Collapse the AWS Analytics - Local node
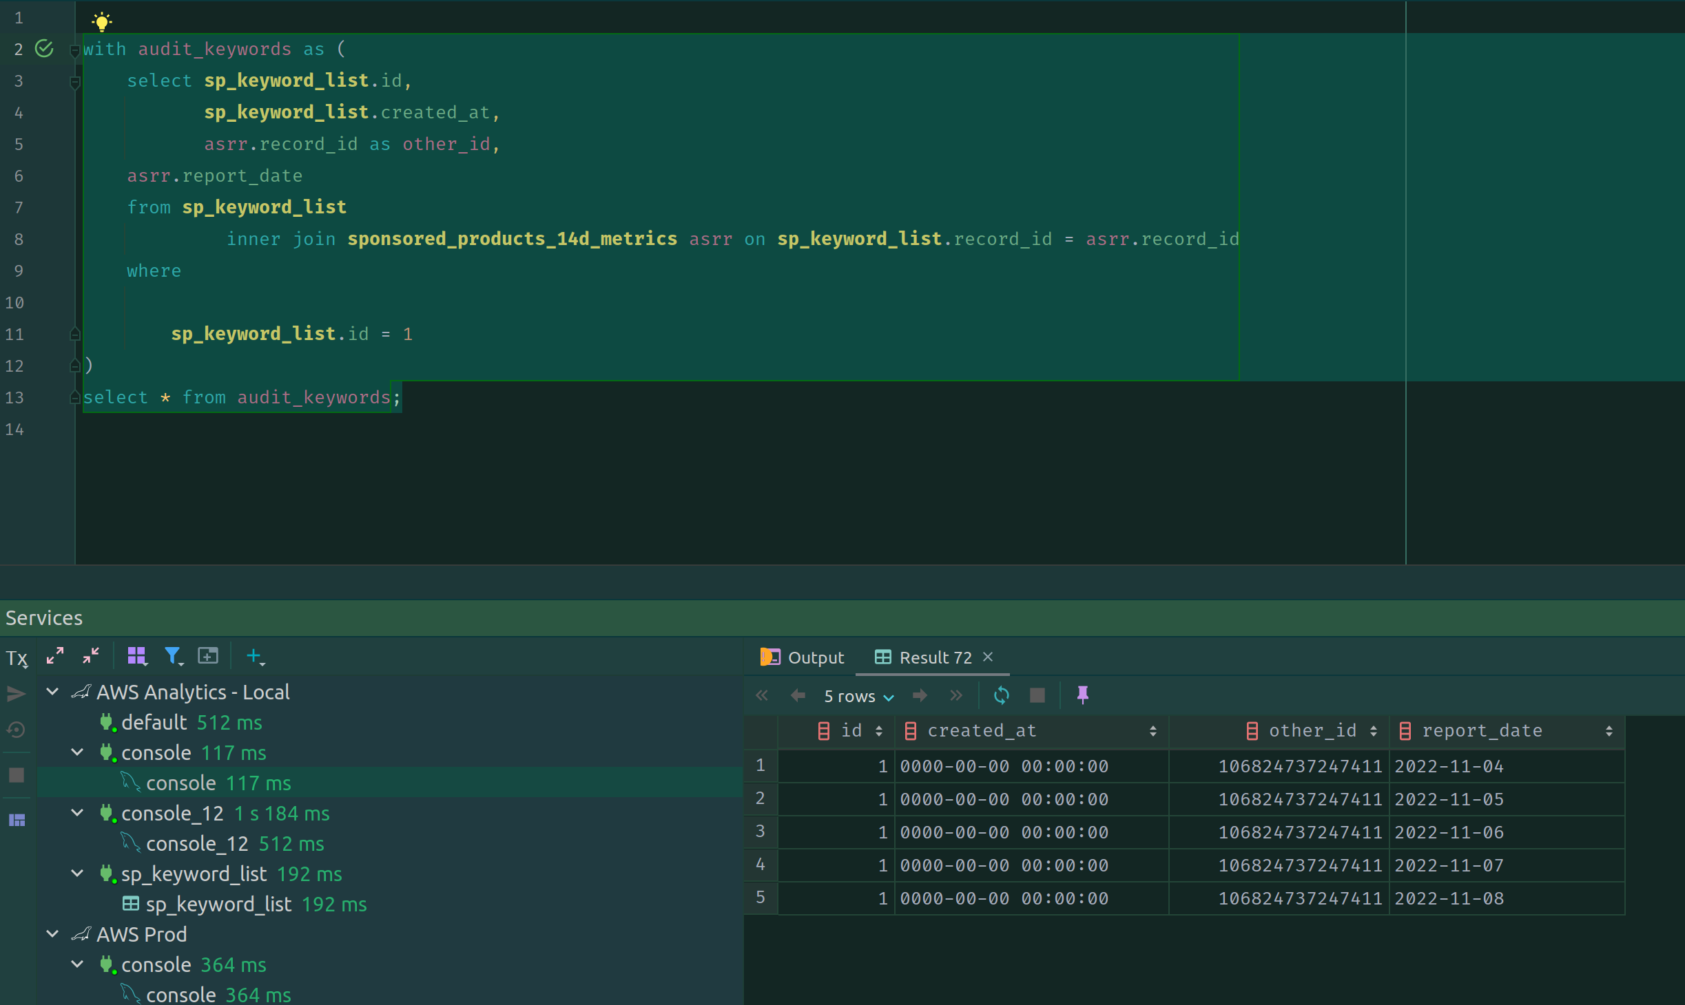 pyautogui.click(x=52, y=692)
